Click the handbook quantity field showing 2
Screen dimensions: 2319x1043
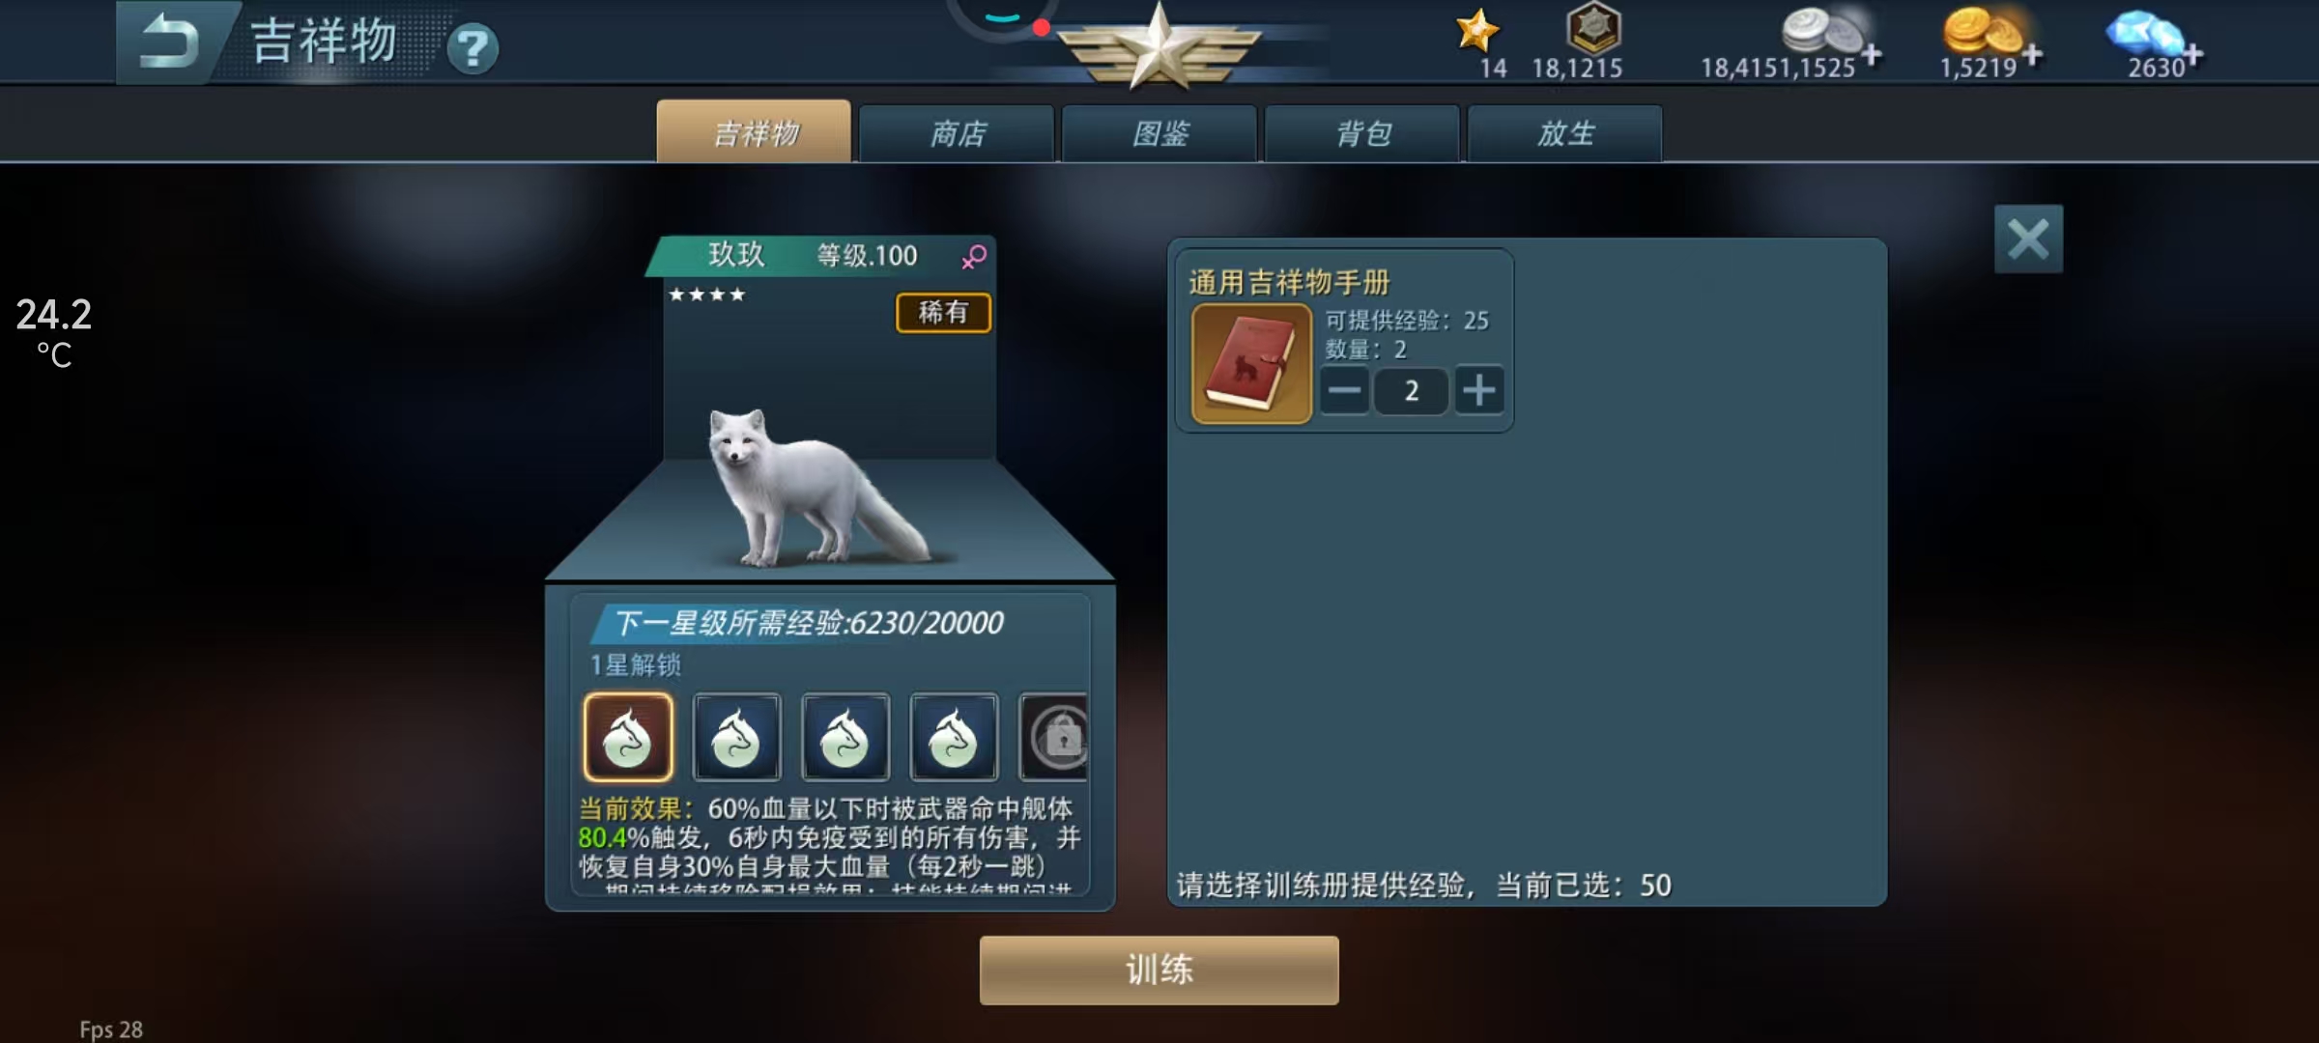click(1412, 391)
